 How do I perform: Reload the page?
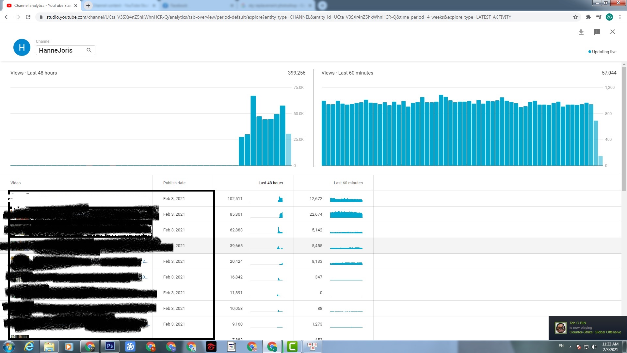click(28, 17)
